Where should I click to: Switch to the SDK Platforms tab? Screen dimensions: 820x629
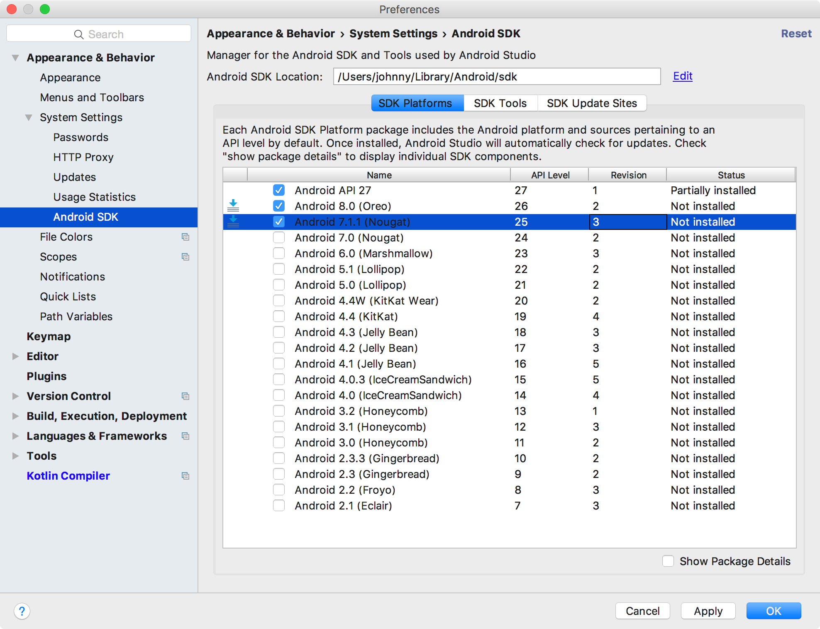click(417, 103)
